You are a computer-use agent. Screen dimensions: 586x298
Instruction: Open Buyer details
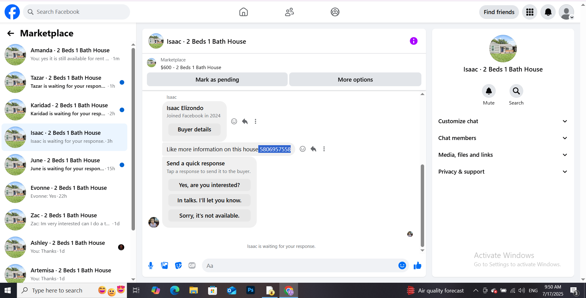tap(194, 130)
